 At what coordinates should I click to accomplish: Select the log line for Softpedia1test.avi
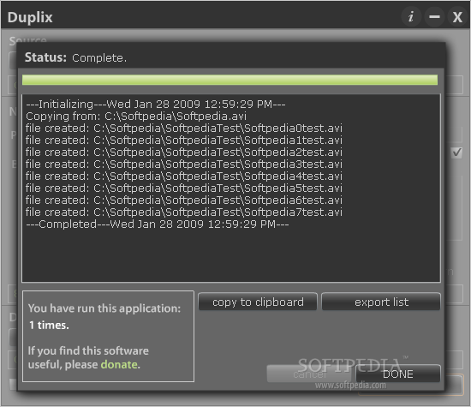184,140
